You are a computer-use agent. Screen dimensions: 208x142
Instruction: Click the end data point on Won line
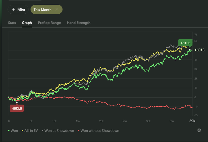coord(190,50)
